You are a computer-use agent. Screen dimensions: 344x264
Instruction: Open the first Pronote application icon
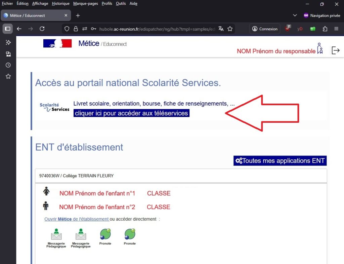[x=105, y=235]
